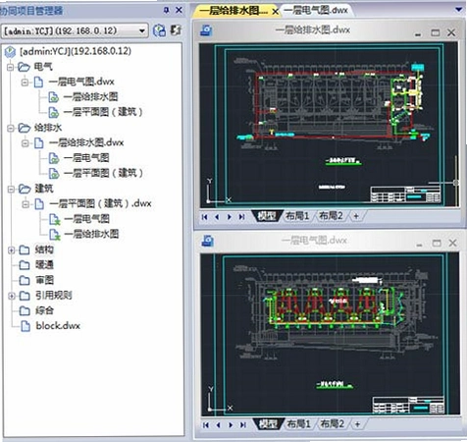
Task: Close the 一层给排水图 document tab
Action: [x=276, y=12]
